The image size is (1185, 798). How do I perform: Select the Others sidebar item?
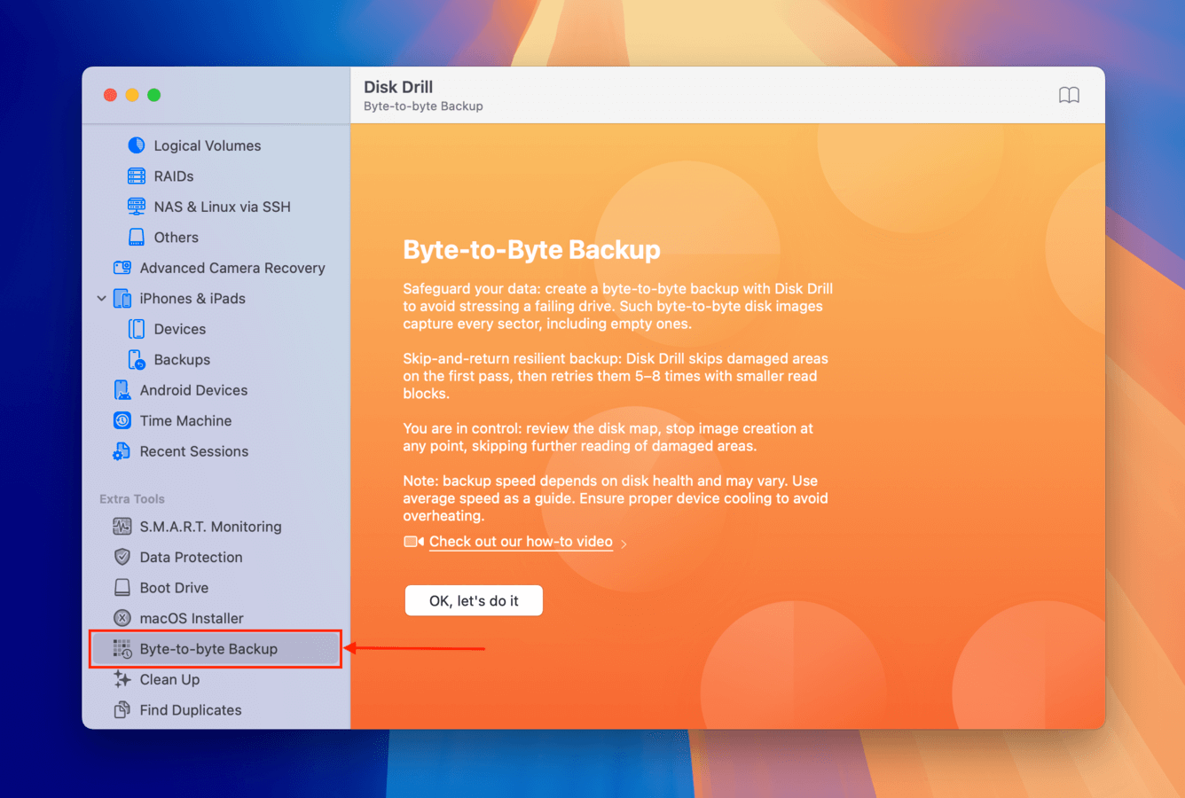coord(177,238)
